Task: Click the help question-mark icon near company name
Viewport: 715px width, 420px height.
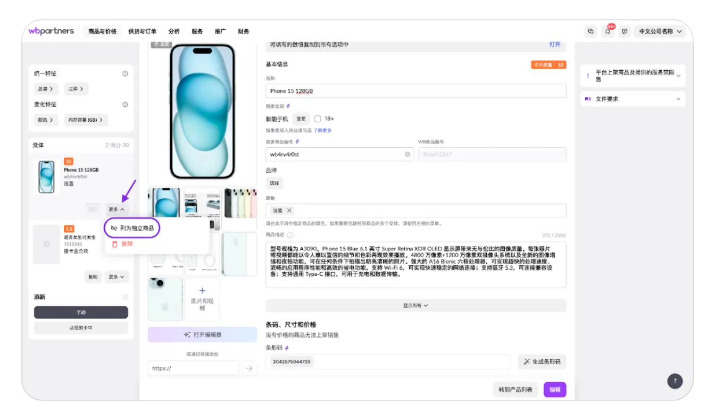Action: tap(623, 31)
